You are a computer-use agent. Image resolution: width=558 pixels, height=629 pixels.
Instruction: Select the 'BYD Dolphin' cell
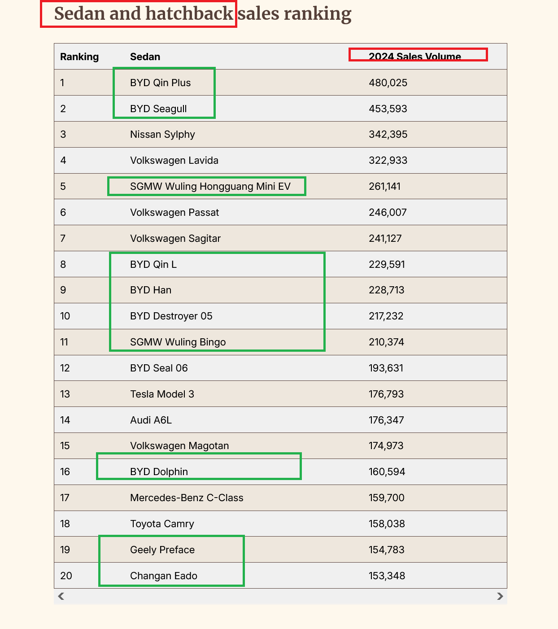click(159, 472)
